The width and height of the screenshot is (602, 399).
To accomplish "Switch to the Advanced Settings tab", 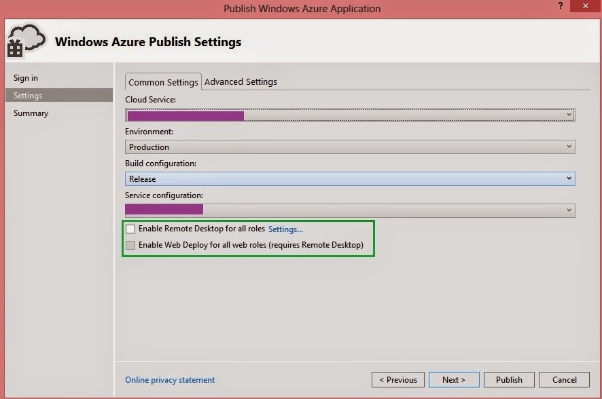I will [241, 81].
